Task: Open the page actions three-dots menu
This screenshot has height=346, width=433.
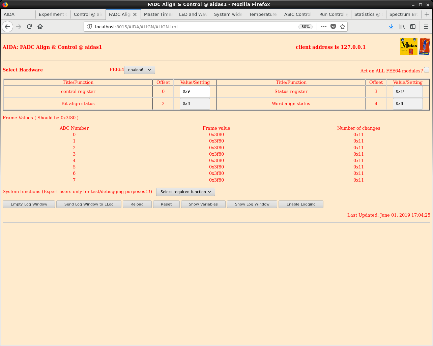Action: (324, 27)
